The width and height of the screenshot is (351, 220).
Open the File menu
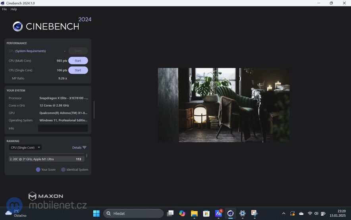4,9
